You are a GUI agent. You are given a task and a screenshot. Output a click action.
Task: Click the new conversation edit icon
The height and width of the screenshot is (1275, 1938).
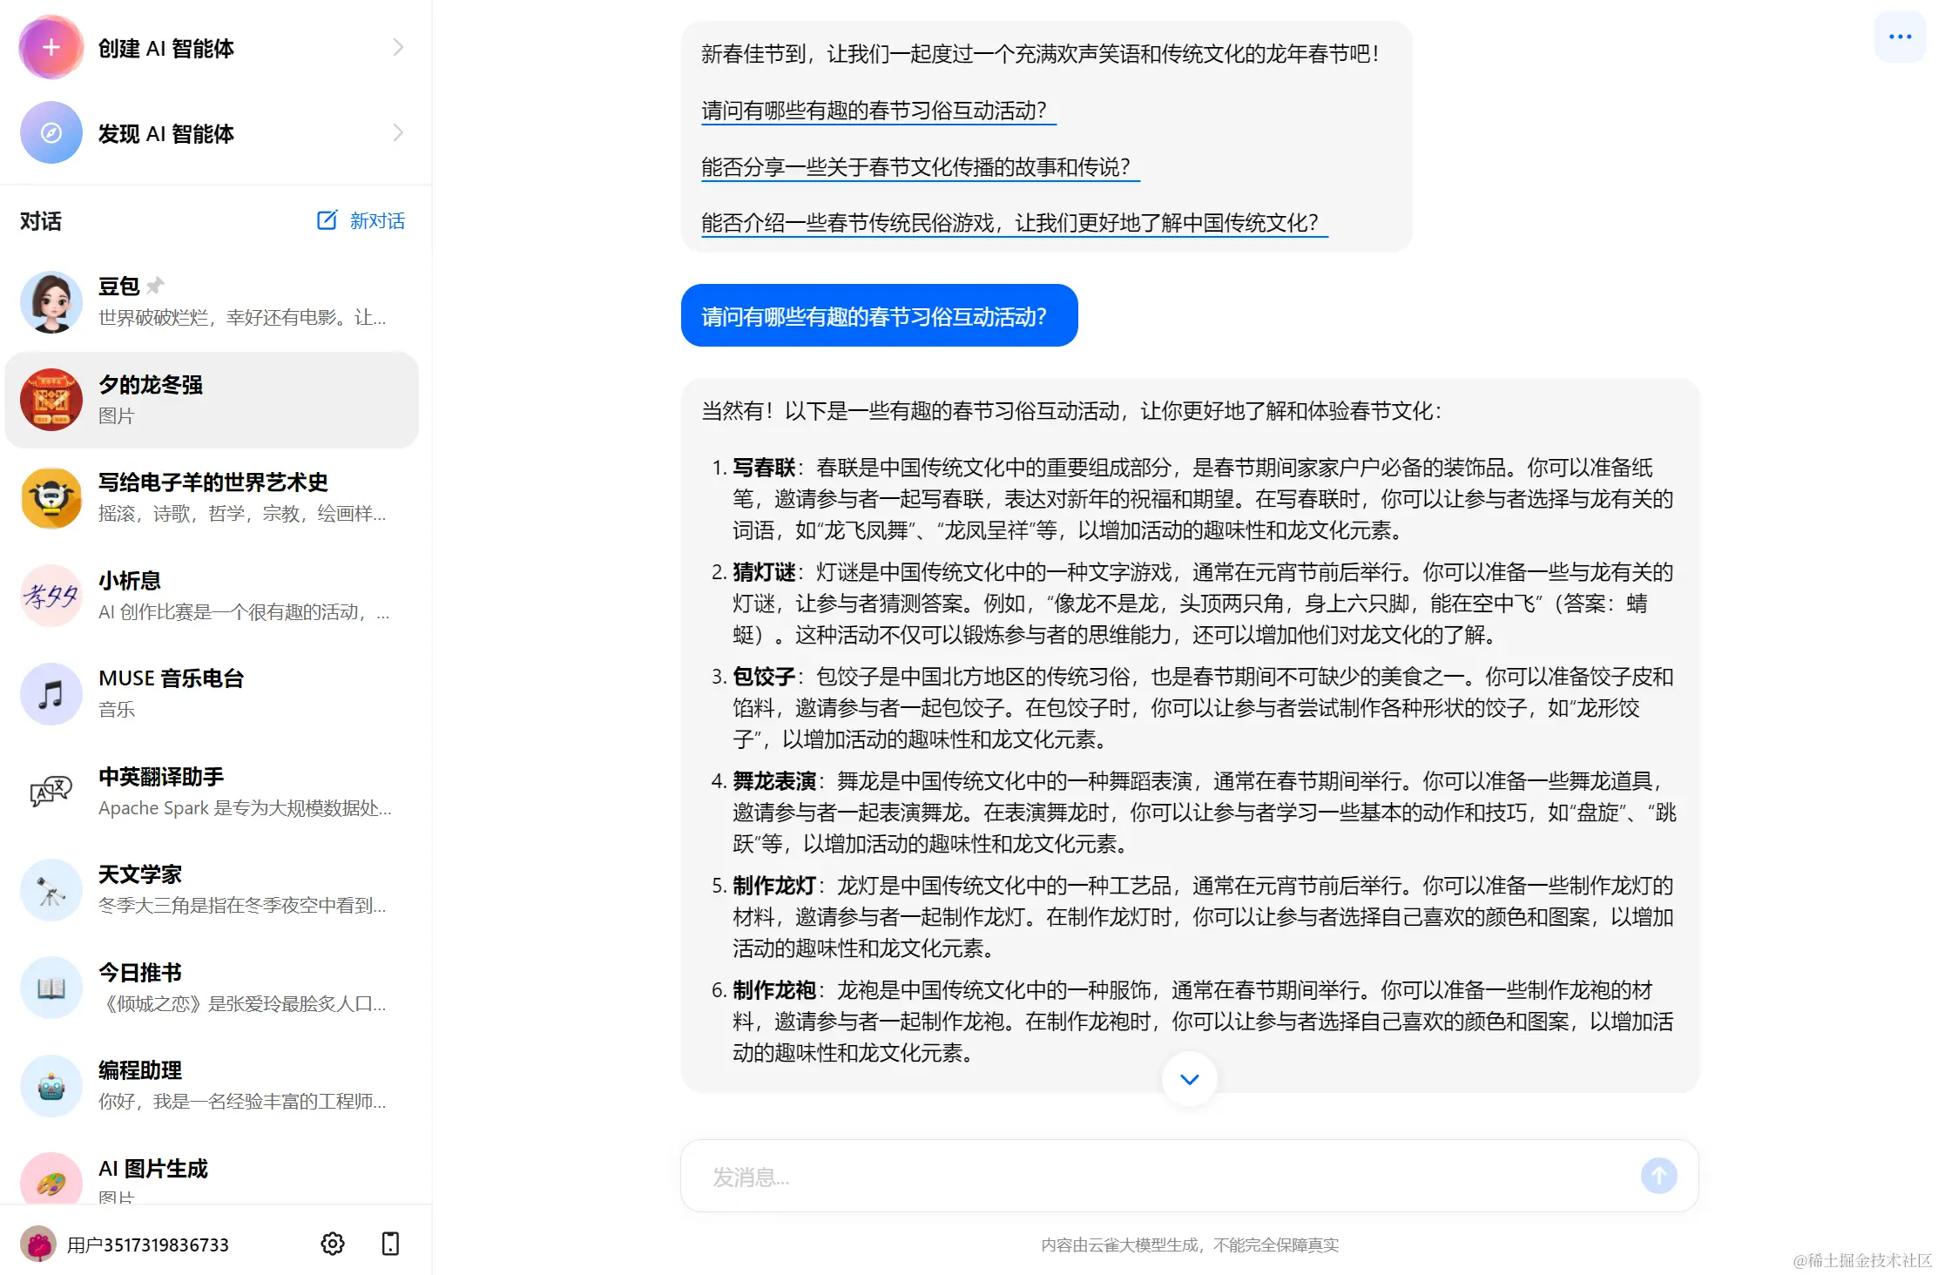pos(327,220)
